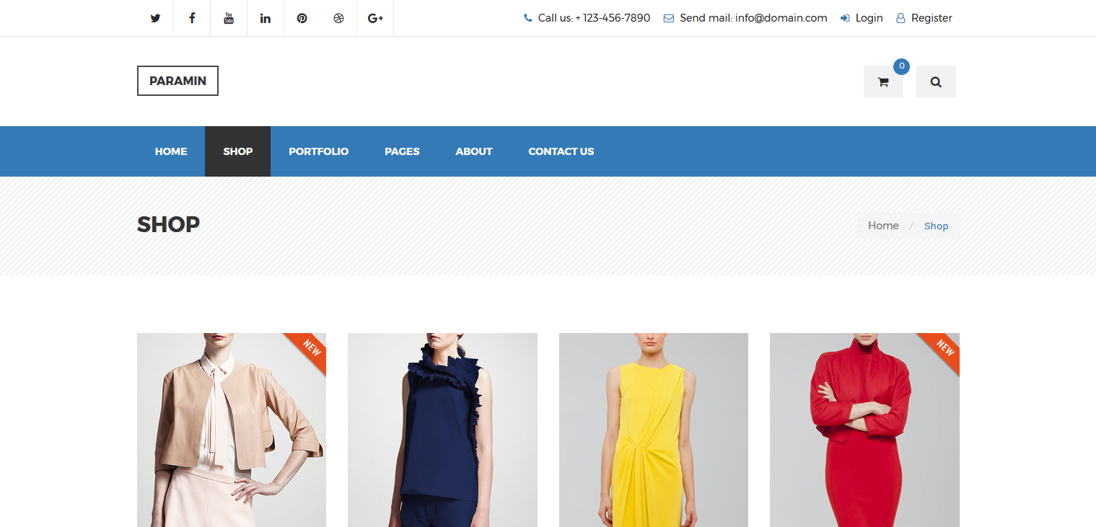Open the LinkedIn social link
The image size is (1096, 527).
(x=266, y=18)
